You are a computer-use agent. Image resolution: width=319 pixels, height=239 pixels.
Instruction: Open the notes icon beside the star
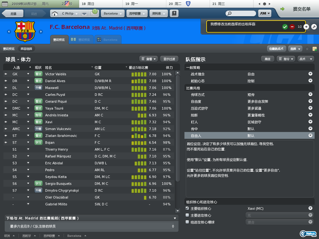pos(315,49)
